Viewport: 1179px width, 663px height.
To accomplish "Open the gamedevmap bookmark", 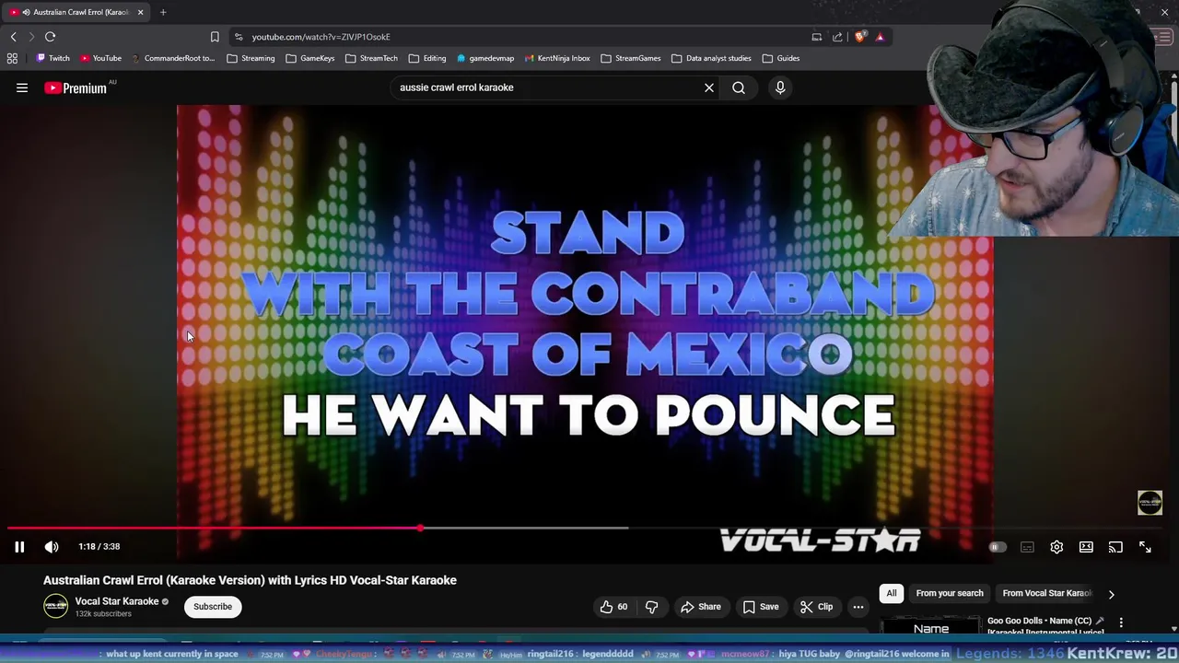I will tap(485, 58).
